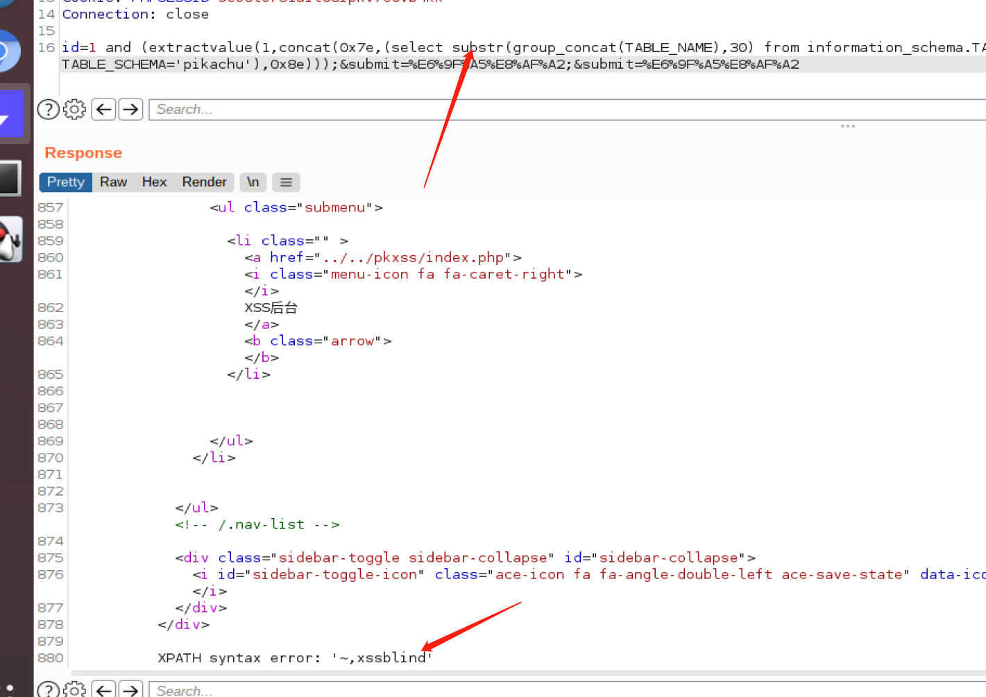Click the Connection: close header line
The image size is (986, 697).
pyautogui.click(x=135, y=14)
